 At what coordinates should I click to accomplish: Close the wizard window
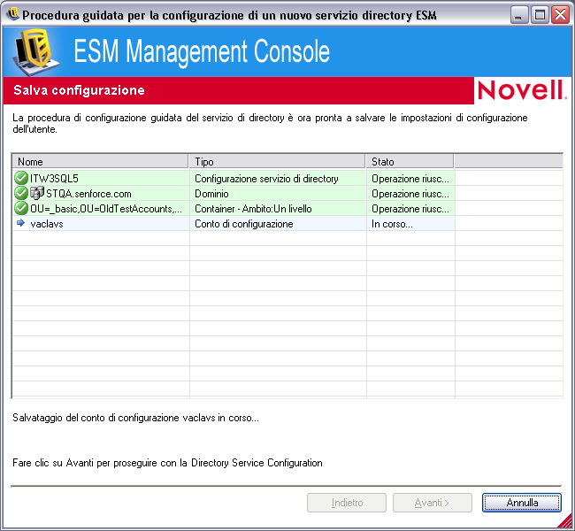click(561, 15)
